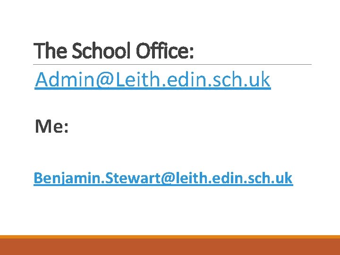Screen dimensions: 340x255
Task: Open the Benjamin.Stewart@leith.edin.sch.uk email link
Action: coord(163,178)
